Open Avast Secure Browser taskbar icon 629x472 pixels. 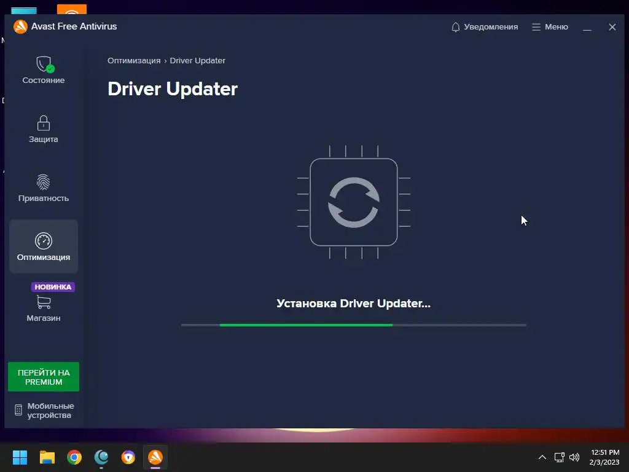tap(128, 457)
